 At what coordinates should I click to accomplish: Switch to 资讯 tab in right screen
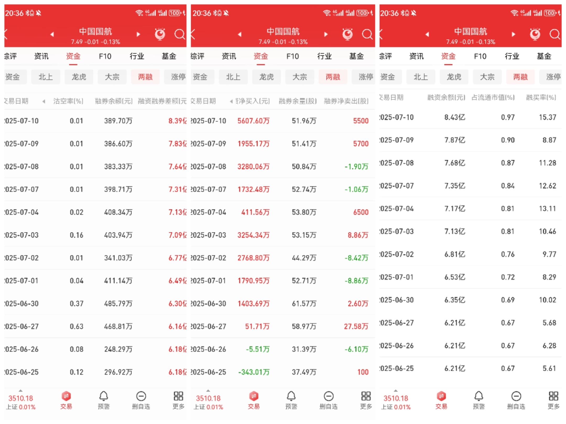click(417, 56)
